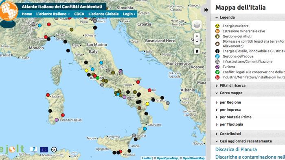Image resolution: width=285 pixels, height=160 pixels.
Task: Click the Infrastrutture/Cementificazione legend icon
Action: tap(217, 62)
